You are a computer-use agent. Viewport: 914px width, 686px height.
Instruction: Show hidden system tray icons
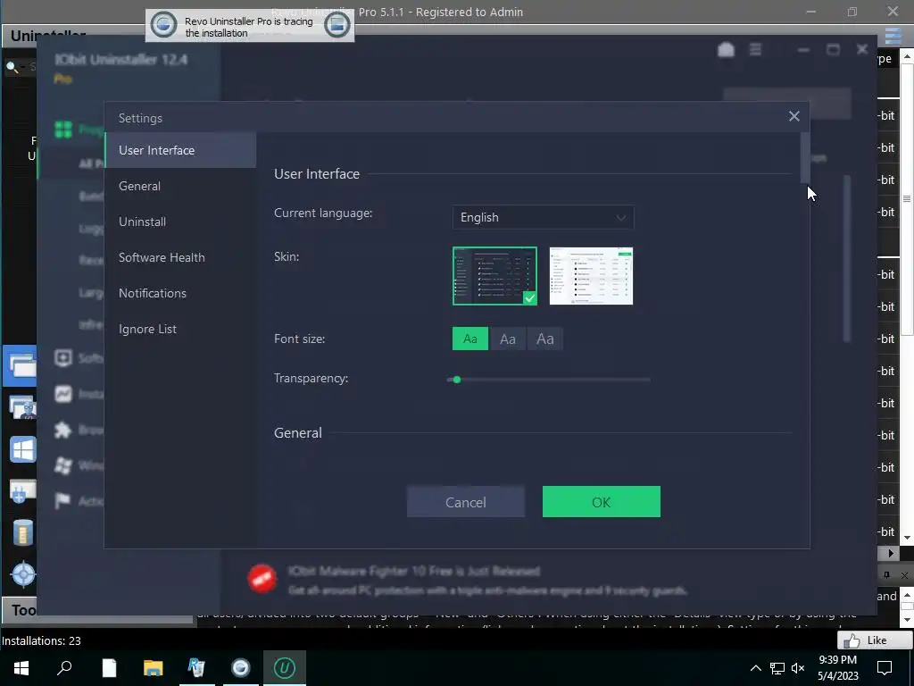point(755,668)
